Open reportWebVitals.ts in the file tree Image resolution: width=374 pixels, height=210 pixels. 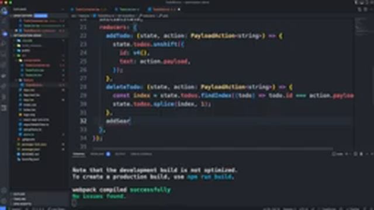[x=36, y=124]
